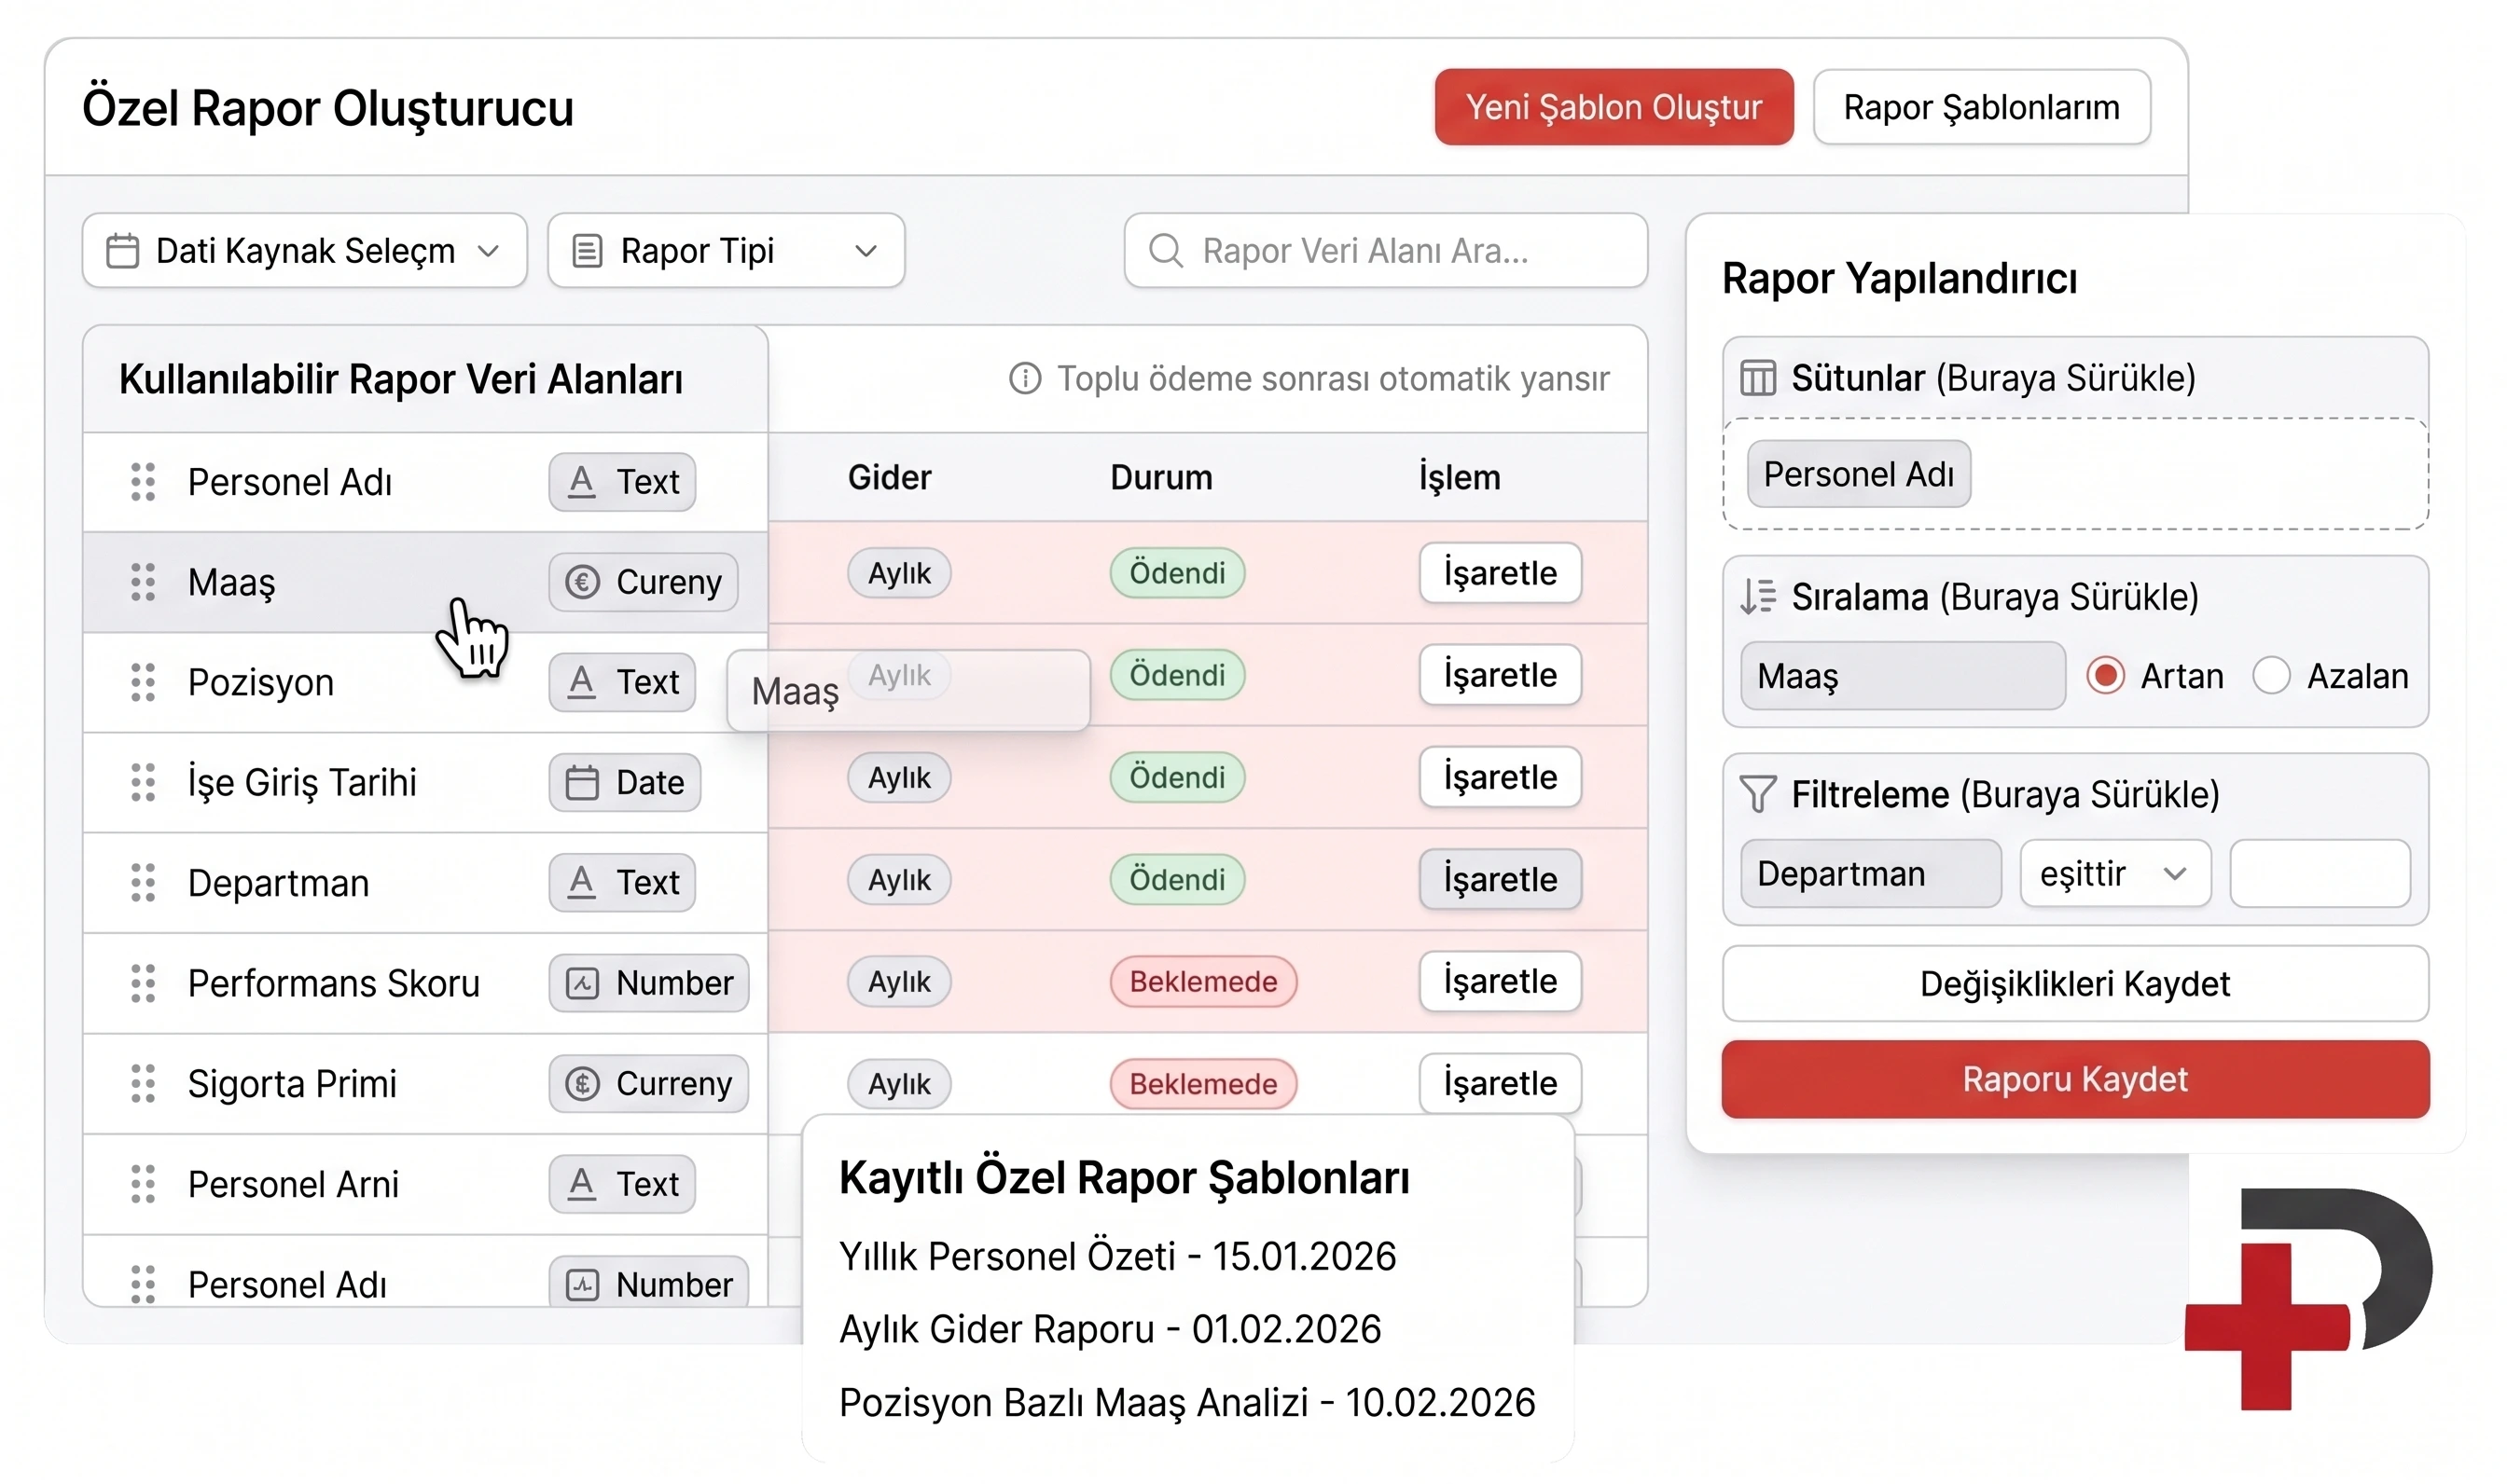Viewport: 2507px width, 1484px height.
Task: Click the Text type badge of Pozisyon
Action: (621, 682)
